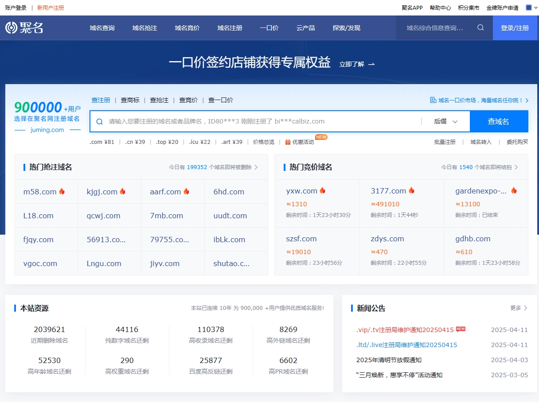
Task: Open the 聚名APP link
Action: [412, 8]
